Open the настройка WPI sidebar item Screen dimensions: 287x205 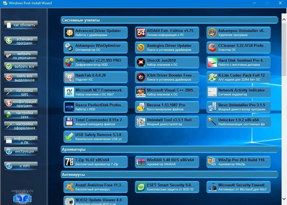click(21, 92)
